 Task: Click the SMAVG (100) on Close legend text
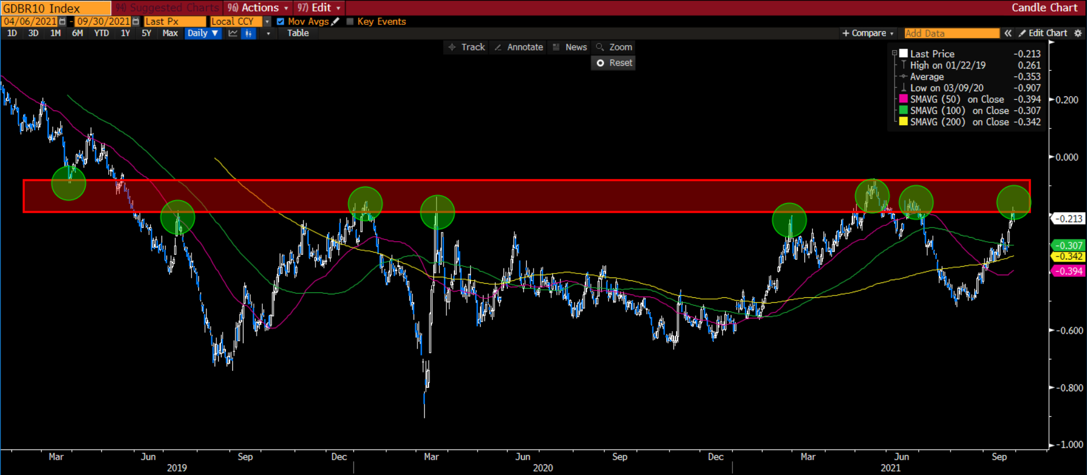tap(960, 110)
